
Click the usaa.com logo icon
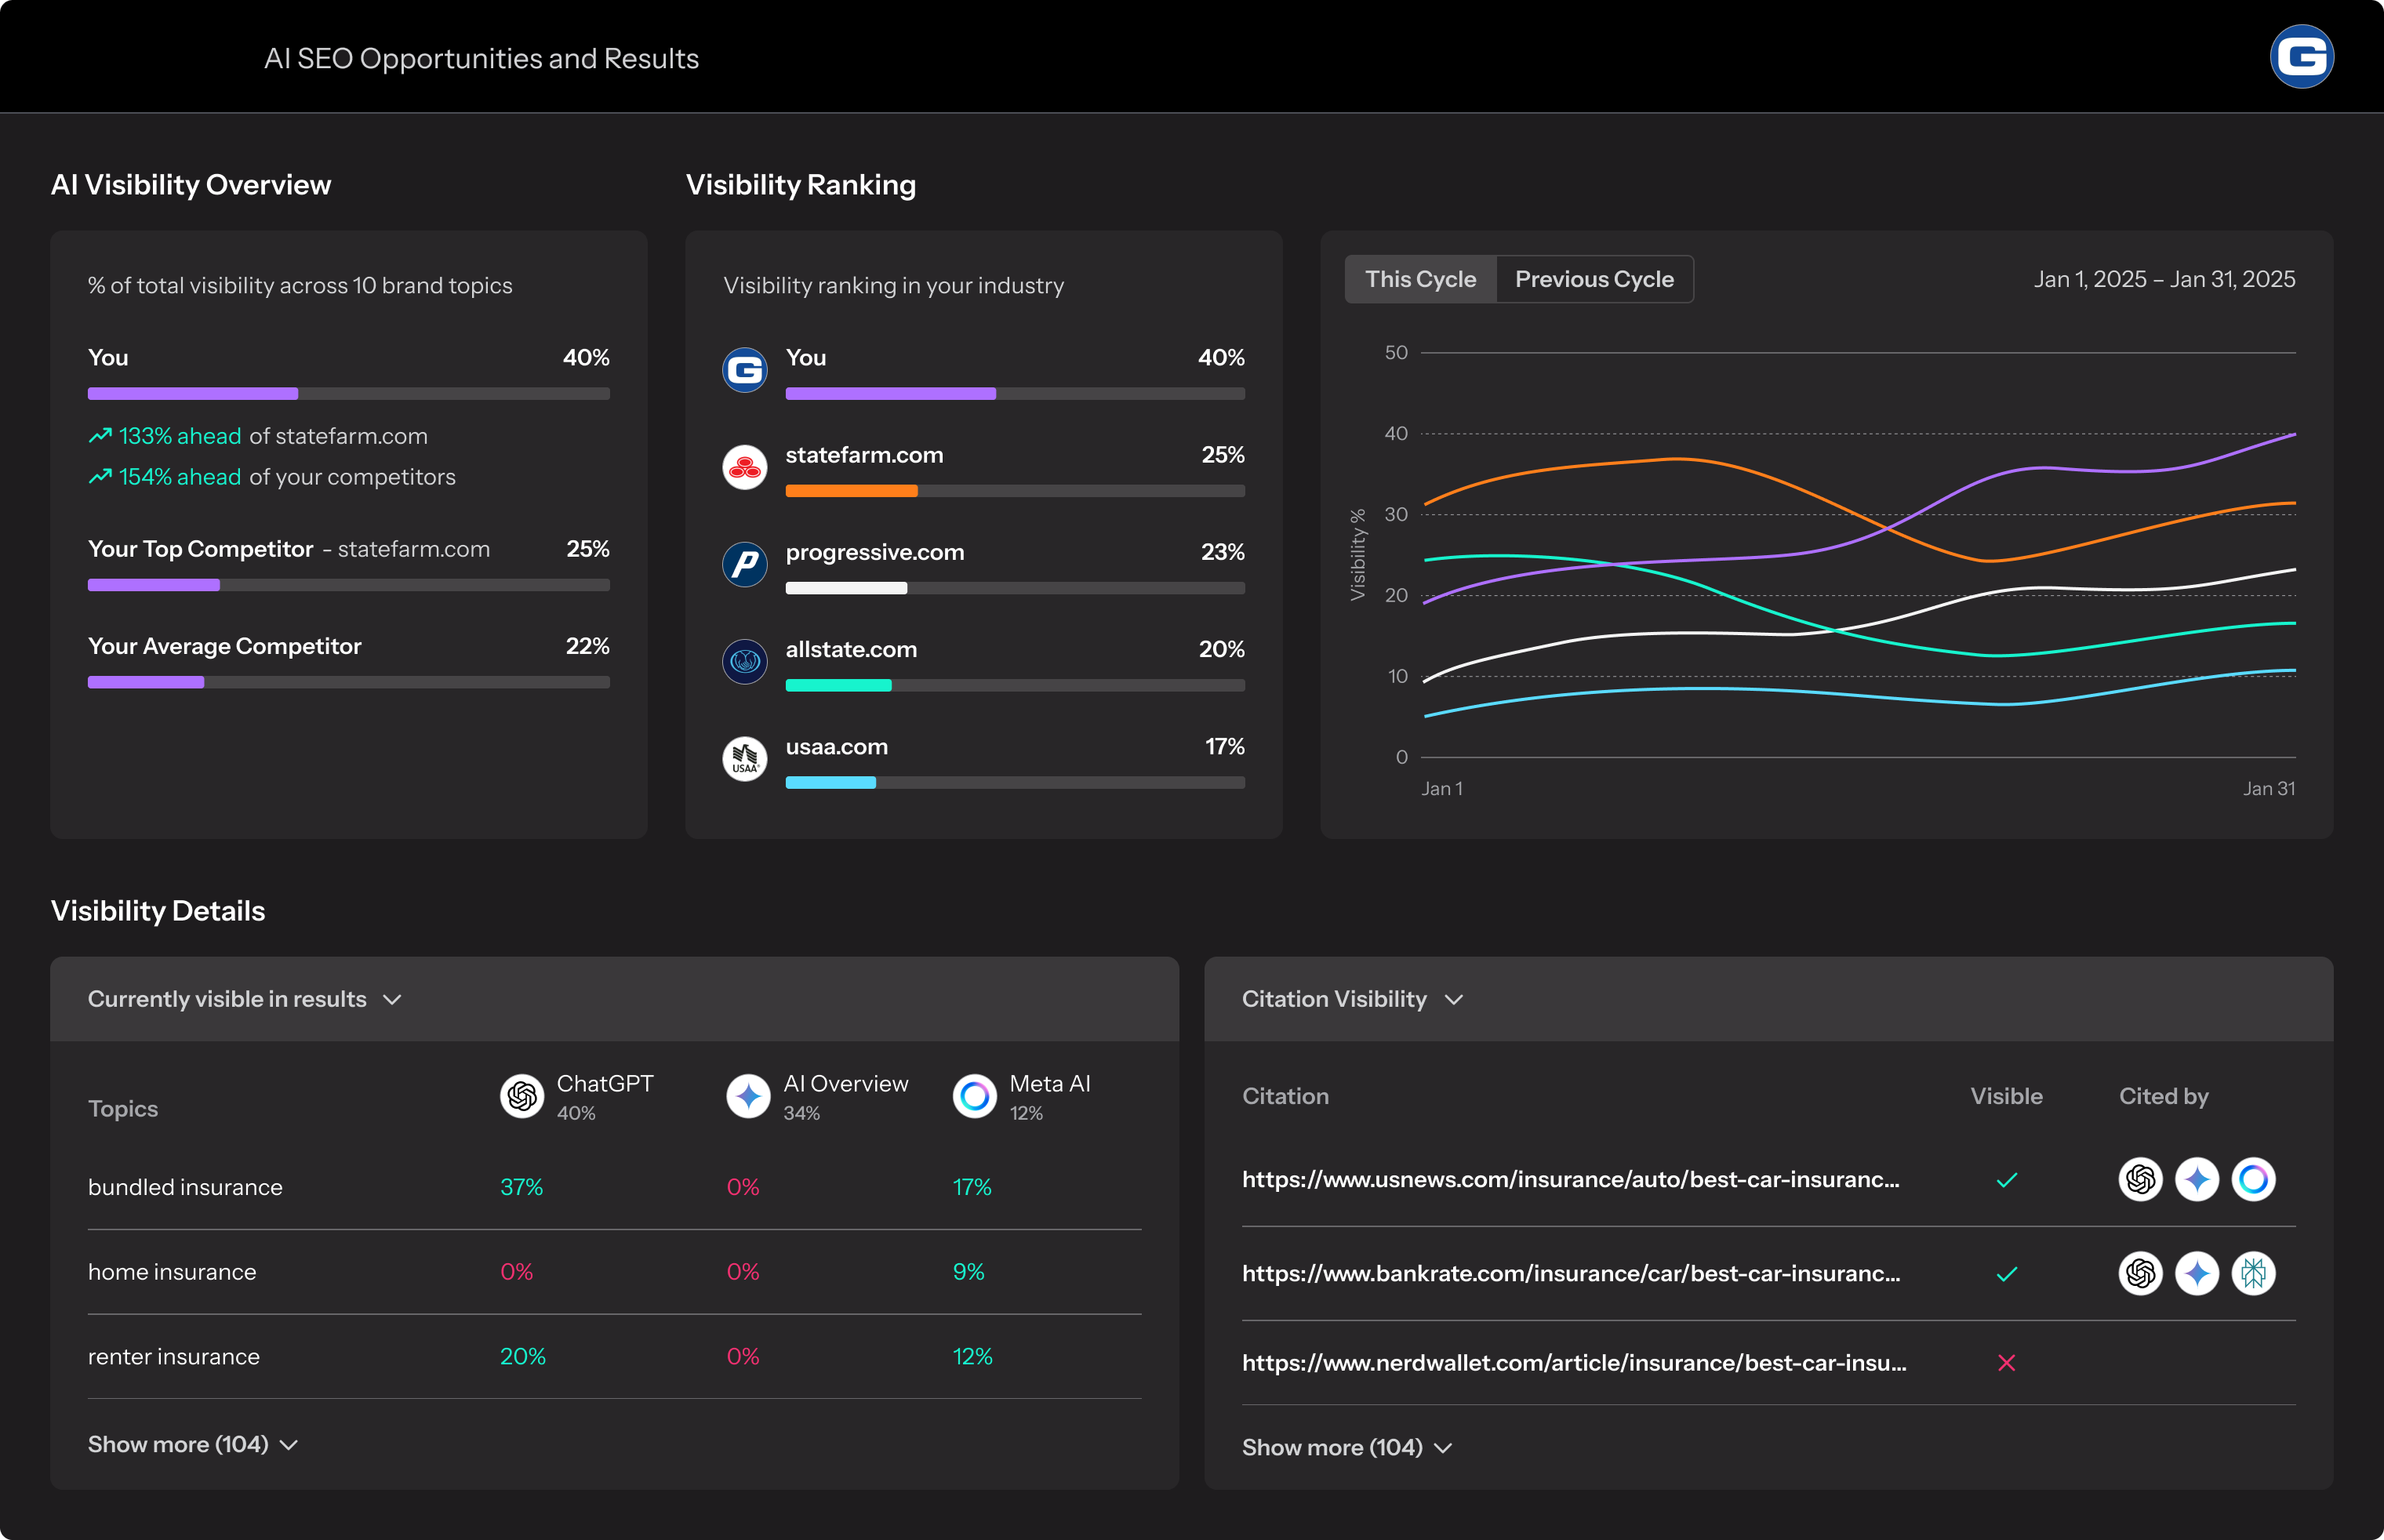744,758
